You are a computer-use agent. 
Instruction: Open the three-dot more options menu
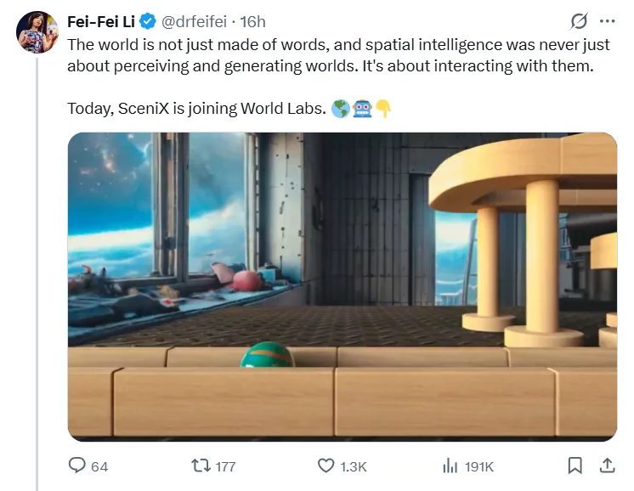(x=608, y=21)
